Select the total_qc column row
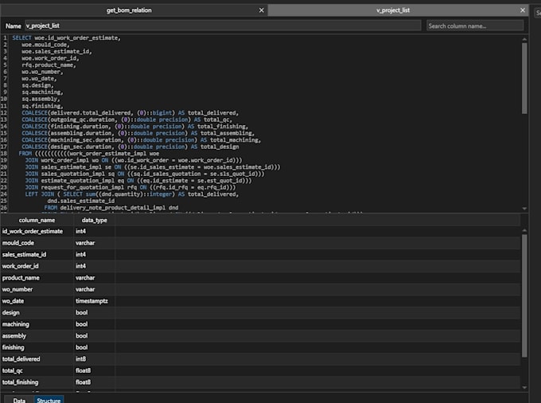Viewport: 541px width, 403px height. (x=260, y=370)
